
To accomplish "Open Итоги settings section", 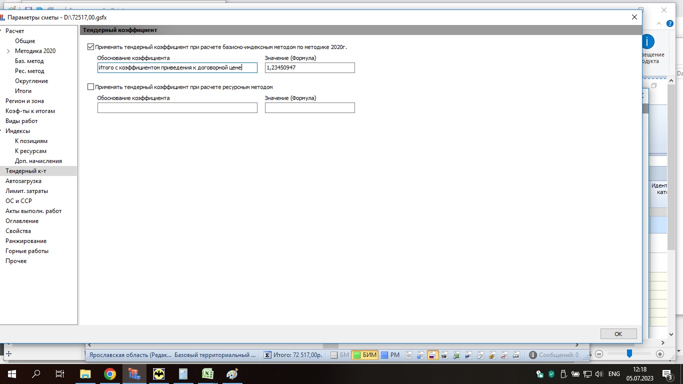I will (23, 91).
